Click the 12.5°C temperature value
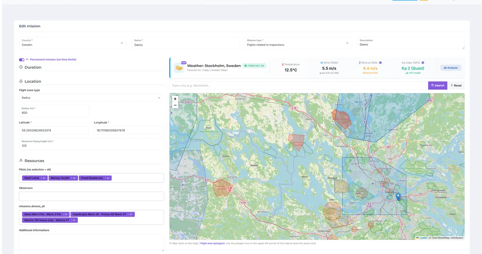482x254 pixels. [291, 70]
